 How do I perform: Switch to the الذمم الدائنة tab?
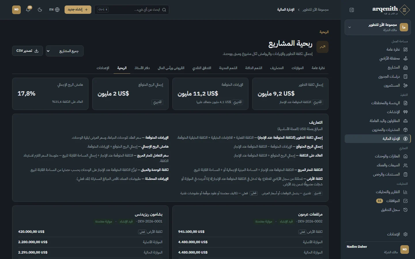pos(254,68)
